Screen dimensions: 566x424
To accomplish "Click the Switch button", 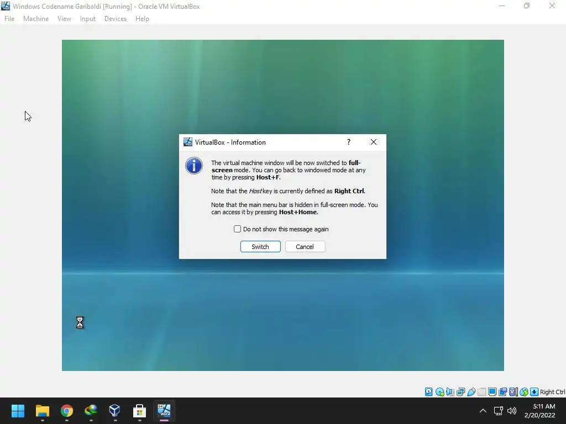I will coord(260,247).
